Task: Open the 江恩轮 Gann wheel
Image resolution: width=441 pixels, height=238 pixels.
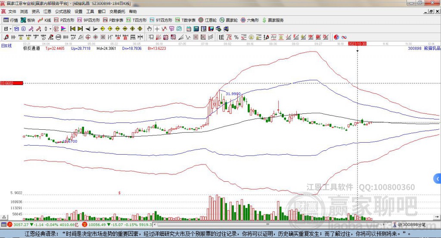Action: click(x=208, y=20)
